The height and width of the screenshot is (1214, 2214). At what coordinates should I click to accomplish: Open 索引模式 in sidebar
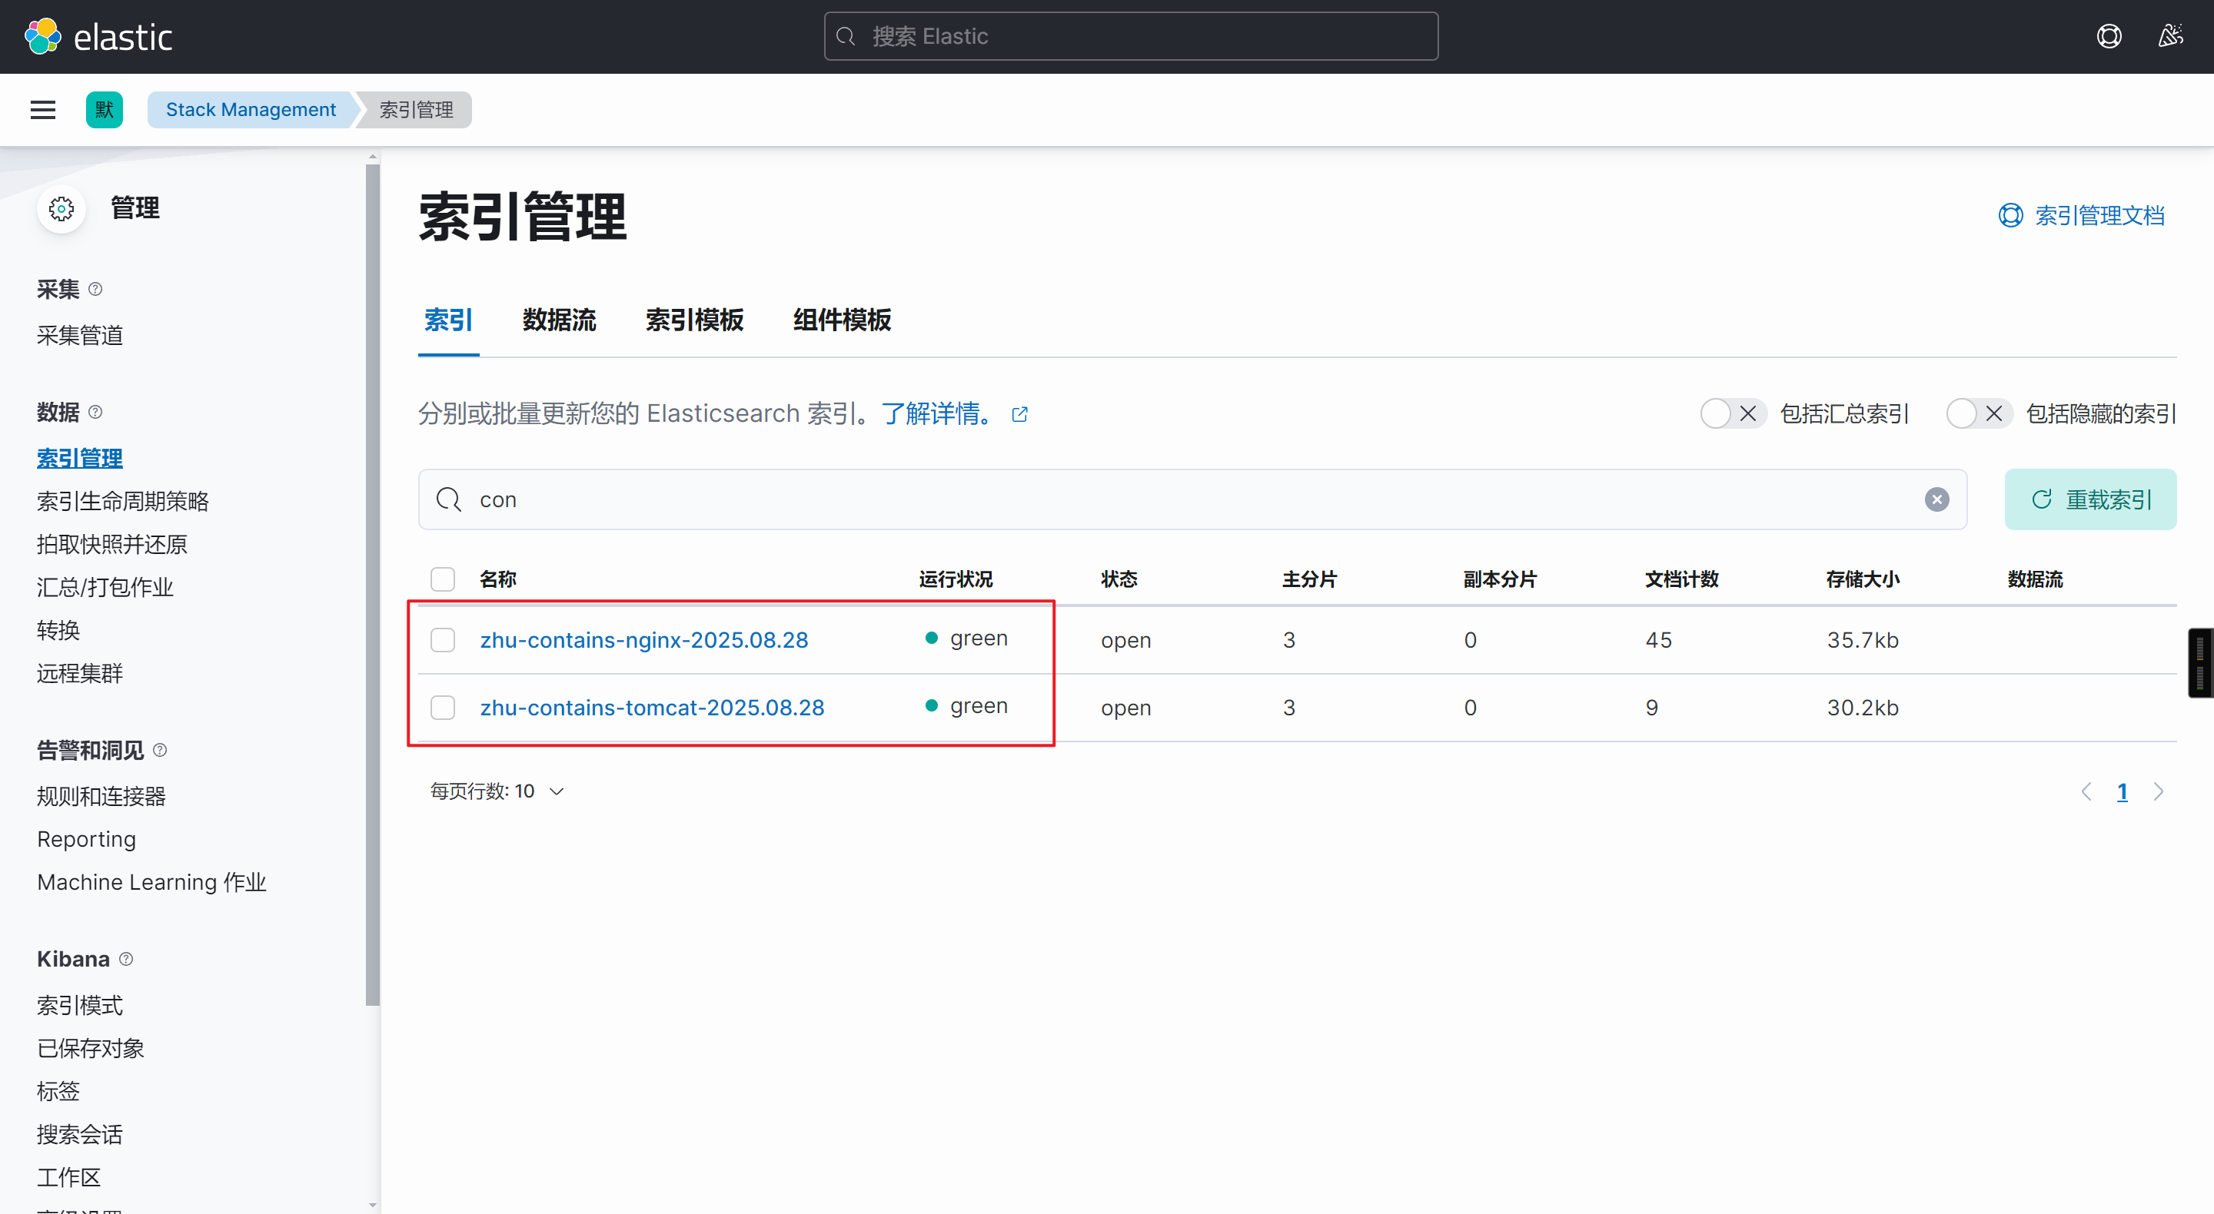(80, 1005)
